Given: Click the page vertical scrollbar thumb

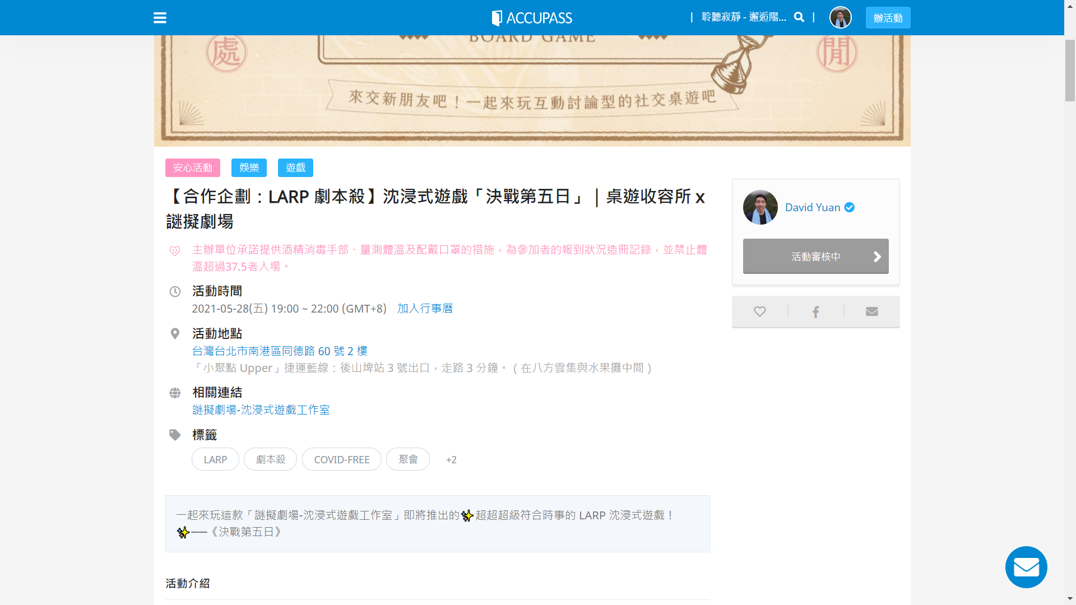Looking at the screenshot, I should point(1070,70).
